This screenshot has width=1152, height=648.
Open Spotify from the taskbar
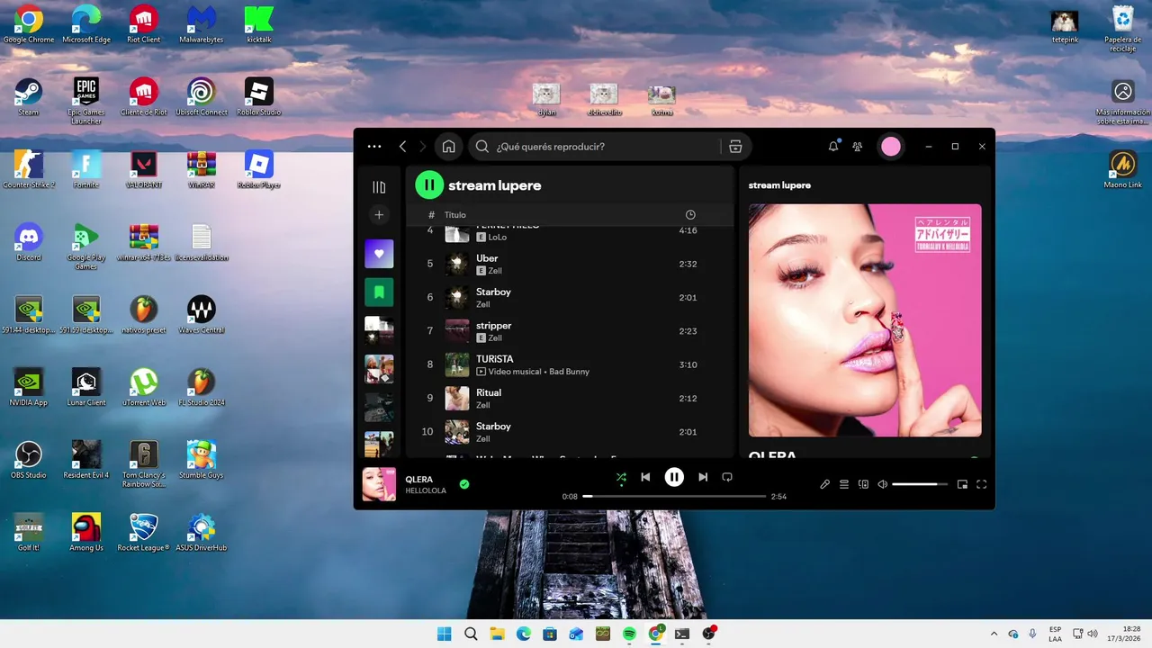point(629,634)
